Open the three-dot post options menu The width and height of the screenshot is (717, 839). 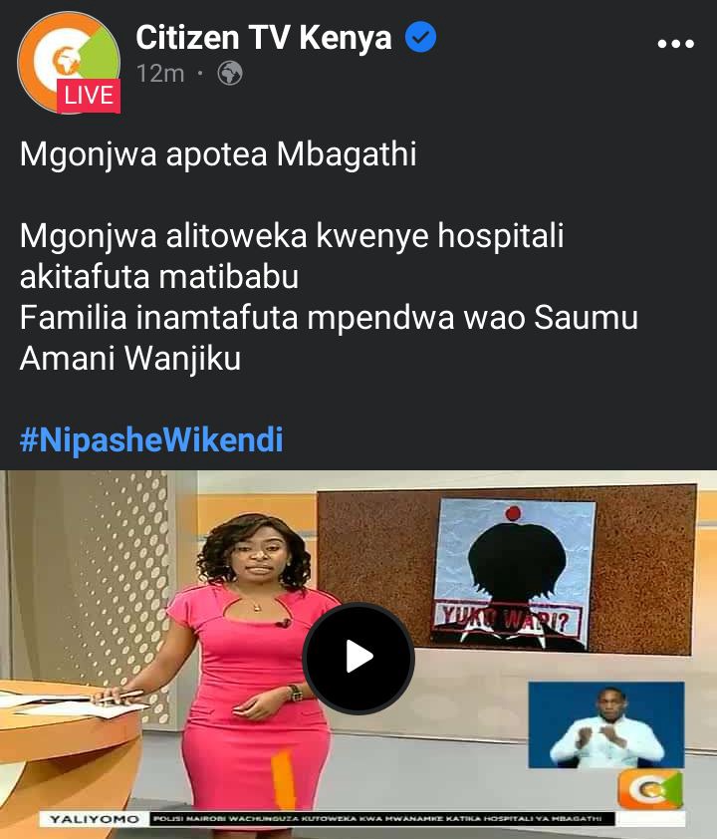point(676,44)
